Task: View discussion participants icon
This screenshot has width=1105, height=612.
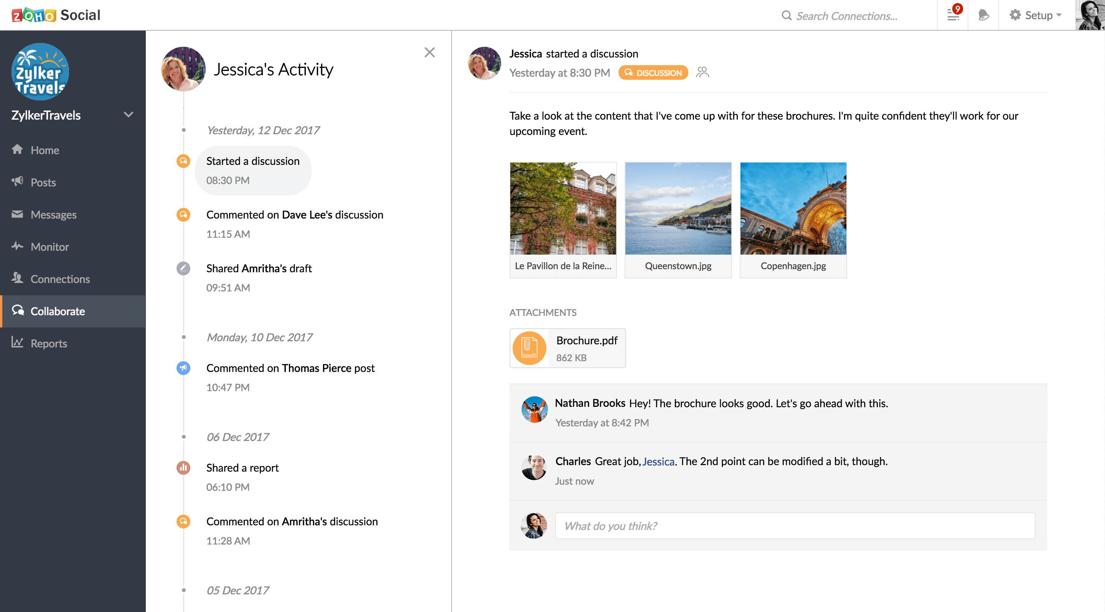Action: [x=703, y=72]
